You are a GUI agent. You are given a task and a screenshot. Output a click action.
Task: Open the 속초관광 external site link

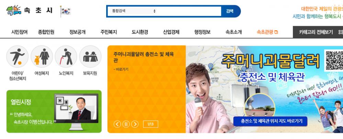[267, 32]
